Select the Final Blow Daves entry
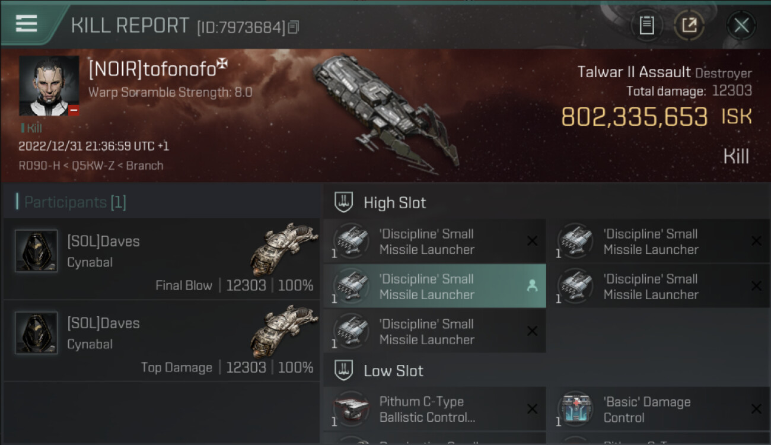771x445 pixels. [161, 259]
